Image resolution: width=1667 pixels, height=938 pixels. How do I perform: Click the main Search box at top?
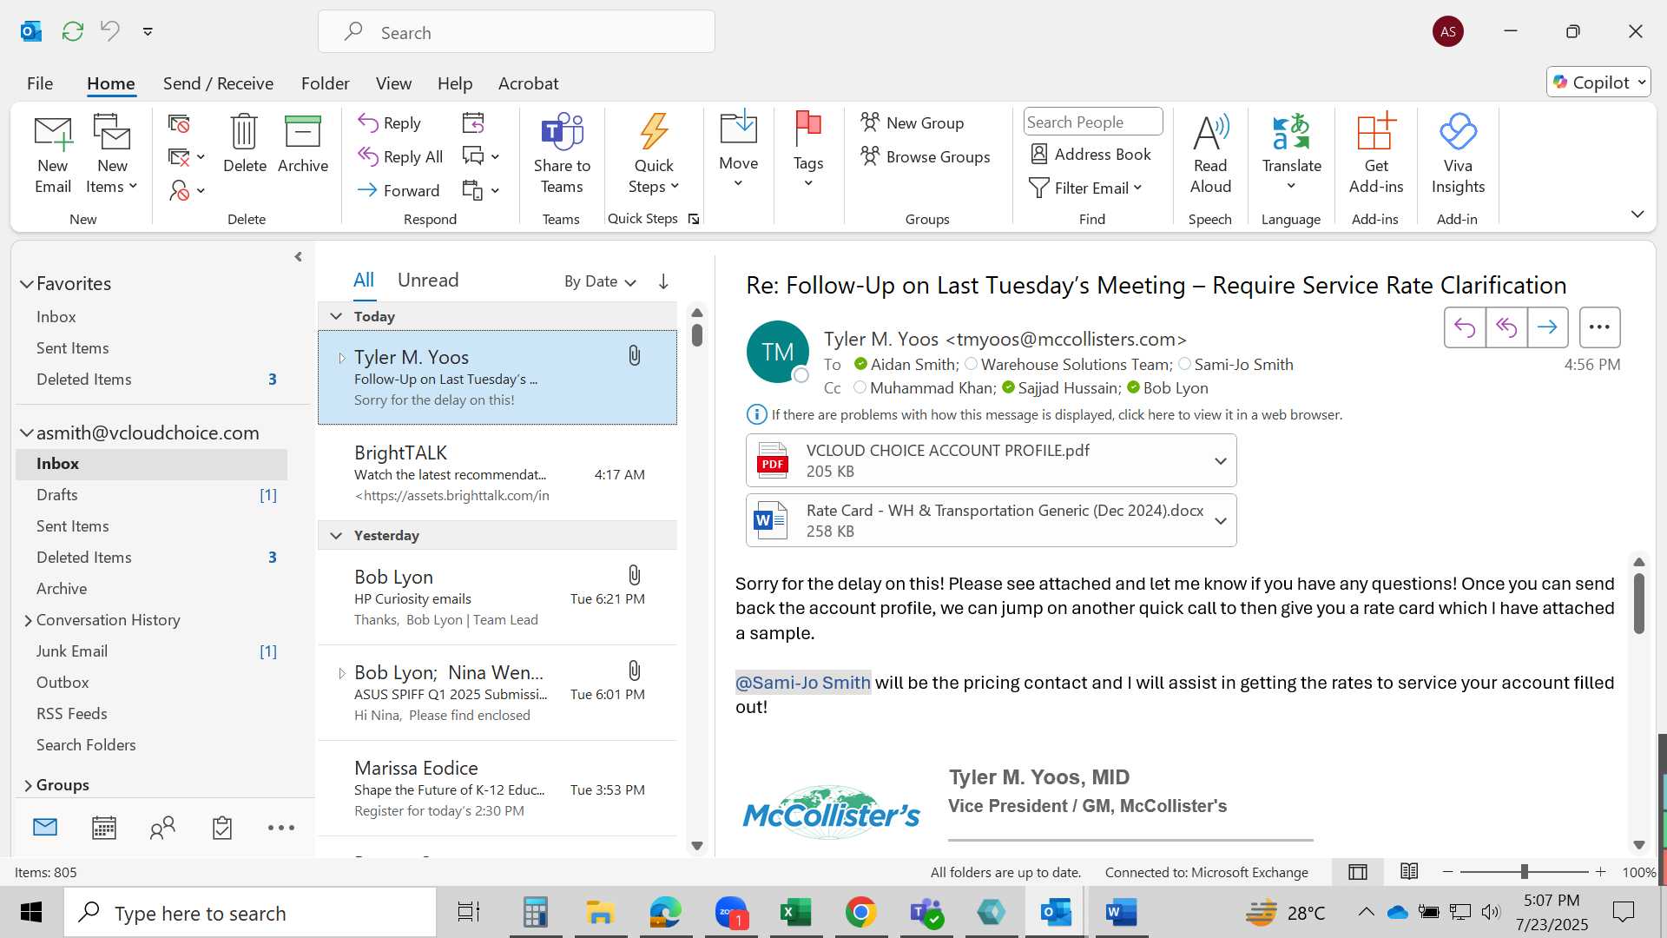point(517,32)
